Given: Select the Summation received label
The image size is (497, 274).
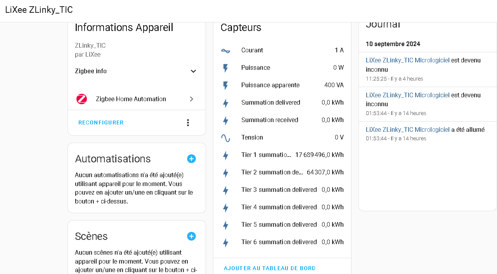Looking at the screenshot, I should [x=270, y=120].
